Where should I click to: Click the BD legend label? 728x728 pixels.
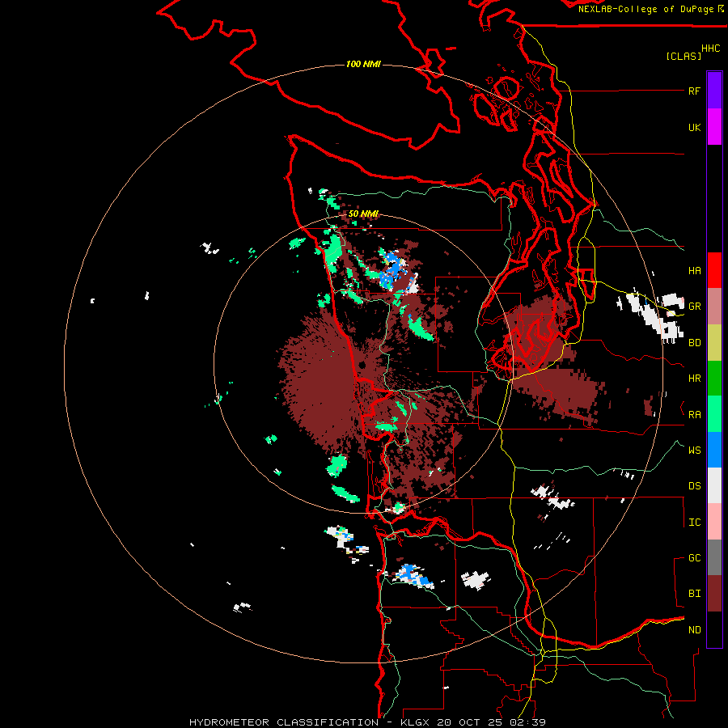click(x=694, y=343)
